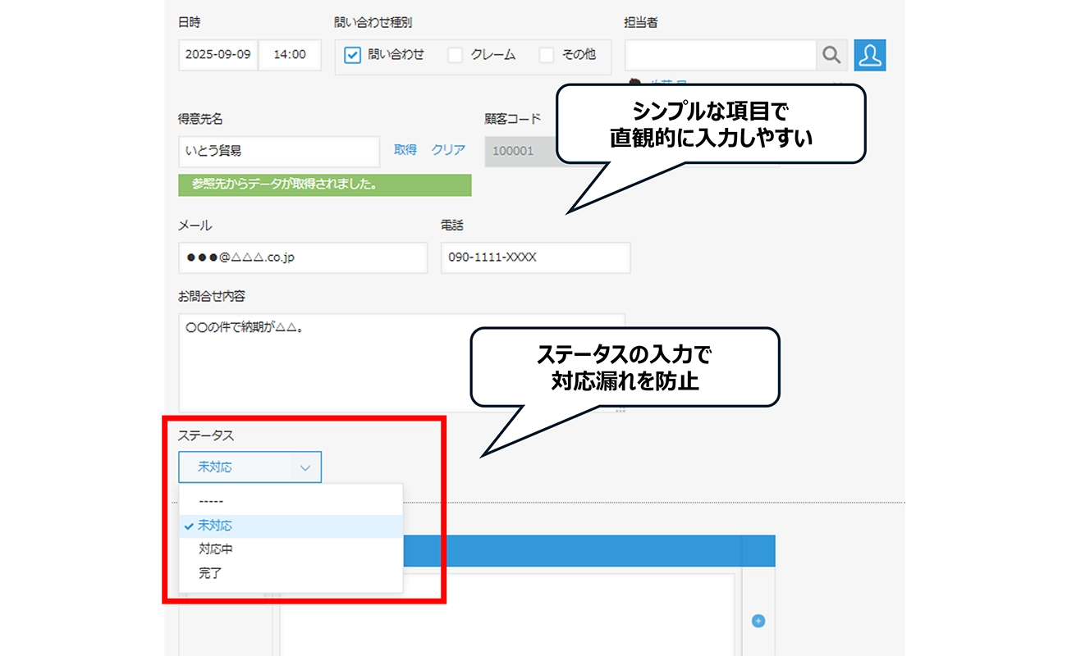Click the magnifier search icon in 担当者 field
Image resolution: width=1067 pixels, height=656 pixels.
click(831, 55)
